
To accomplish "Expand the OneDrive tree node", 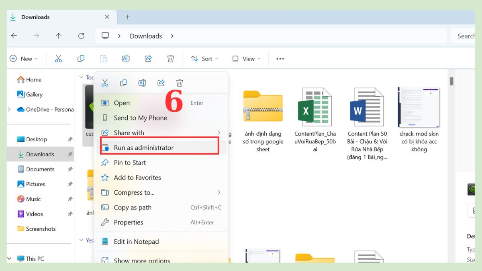I will pos(10,110).
